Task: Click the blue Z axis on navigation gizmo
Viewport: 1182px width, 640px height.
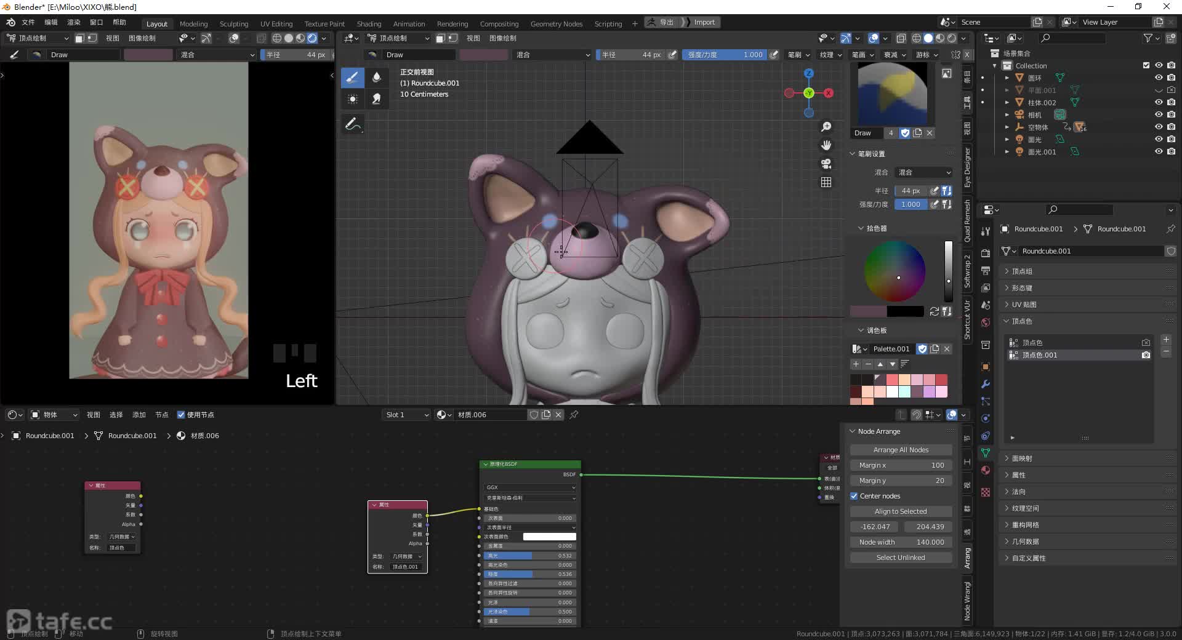Action: pyautogui.click(x=809, y=73)
